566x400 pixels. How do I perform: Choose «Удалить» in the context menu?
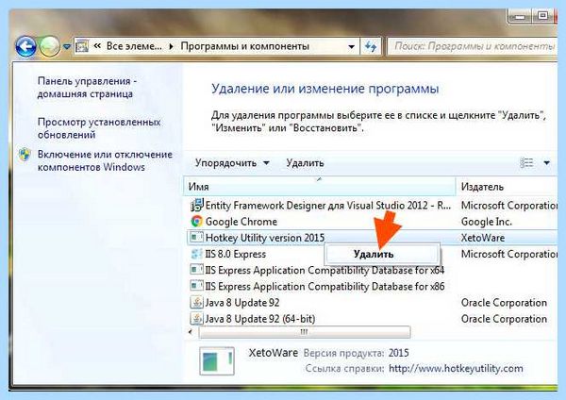click(381, 254)
